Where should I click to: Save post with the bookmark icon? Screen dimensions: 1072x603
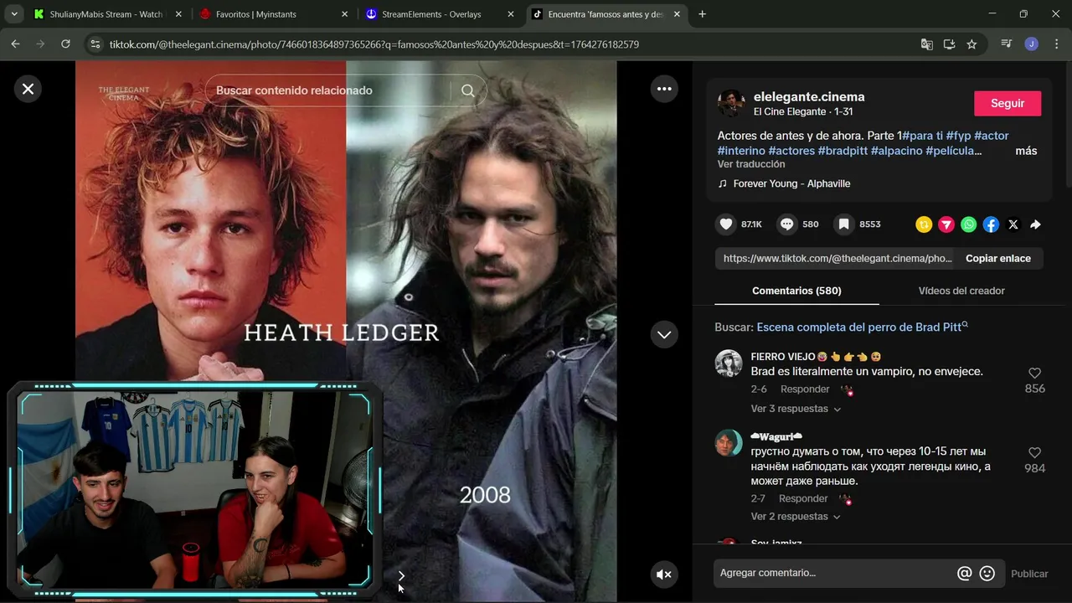tap(844, 224)
